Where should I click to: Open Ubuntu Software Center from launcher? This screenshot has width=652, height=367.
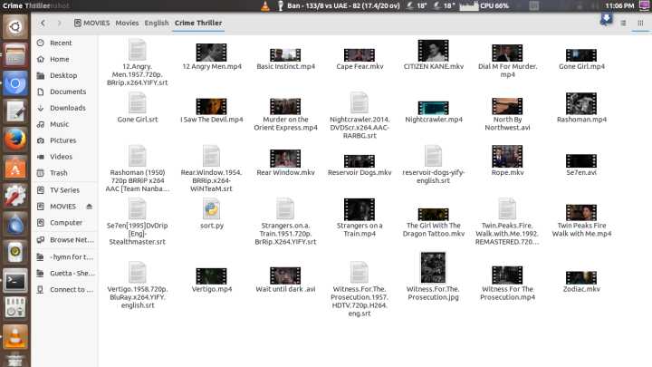[15, 169]
